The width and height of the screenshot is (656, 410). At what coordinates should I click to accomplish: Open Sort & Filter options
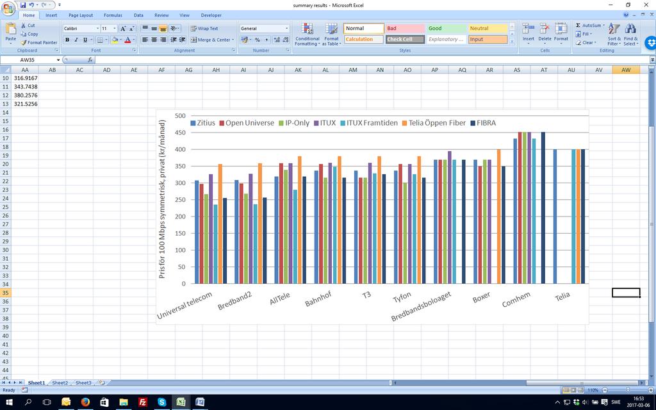pyautogui.click(x=614, y=35)
